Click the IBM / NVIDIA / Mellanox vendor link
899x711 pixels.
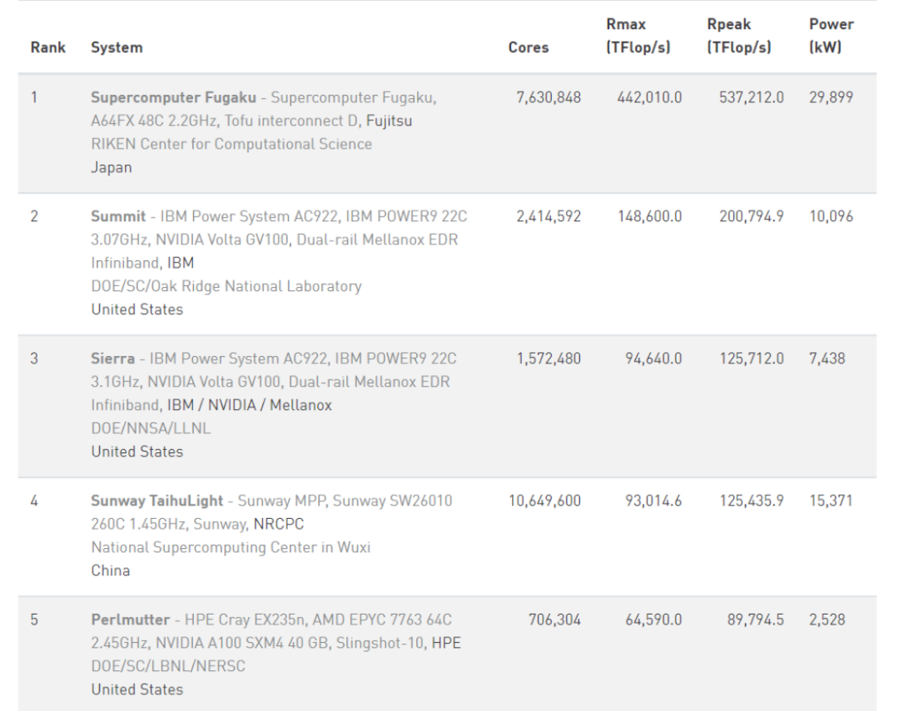pos(250,405)
